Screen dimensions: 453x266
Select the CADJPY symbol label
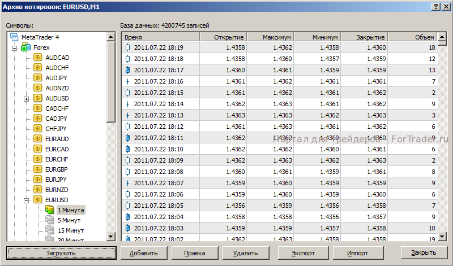(56, 119)
